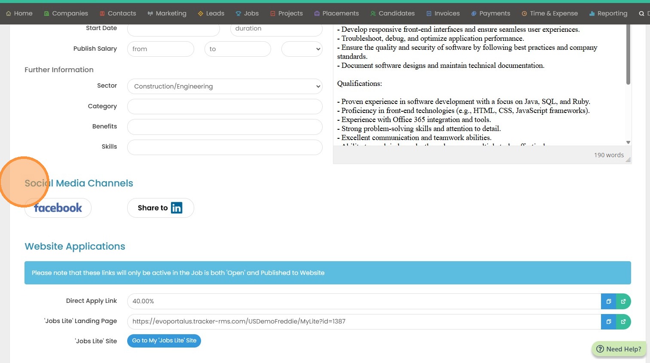Click the Publish Salary 'from' field
Screen dimensions: 650x363
tap(161, 49)
